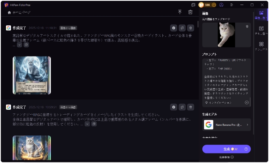Click the timestamp 2025.12.18 10:59:51
Viewport: 269px width, 163px height.
(43, 107)
